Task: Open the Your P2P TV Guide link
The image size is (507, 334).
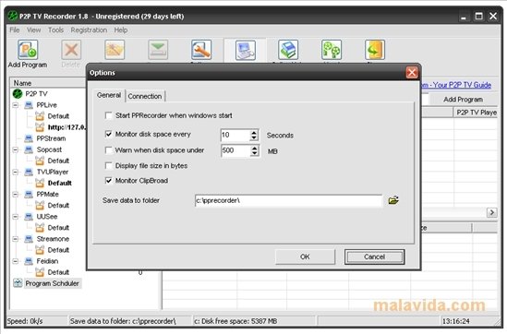Action: [456, 85]
